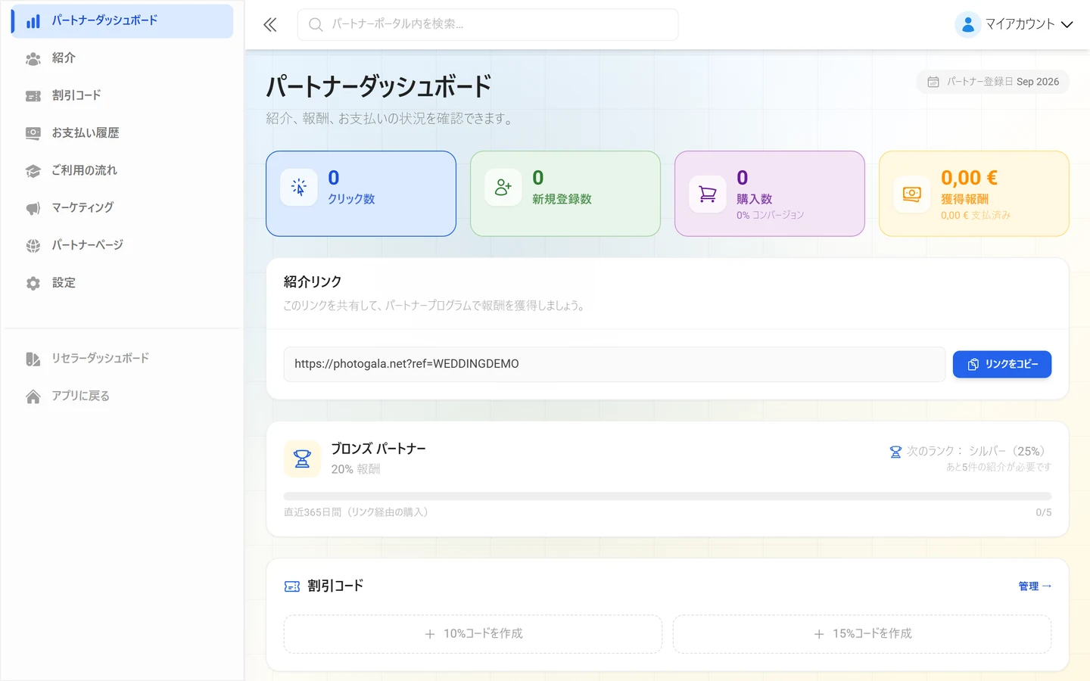Open お支払い履歴 in the sidebar menu
1090x681 pixels.
click(x=123, y=133)
